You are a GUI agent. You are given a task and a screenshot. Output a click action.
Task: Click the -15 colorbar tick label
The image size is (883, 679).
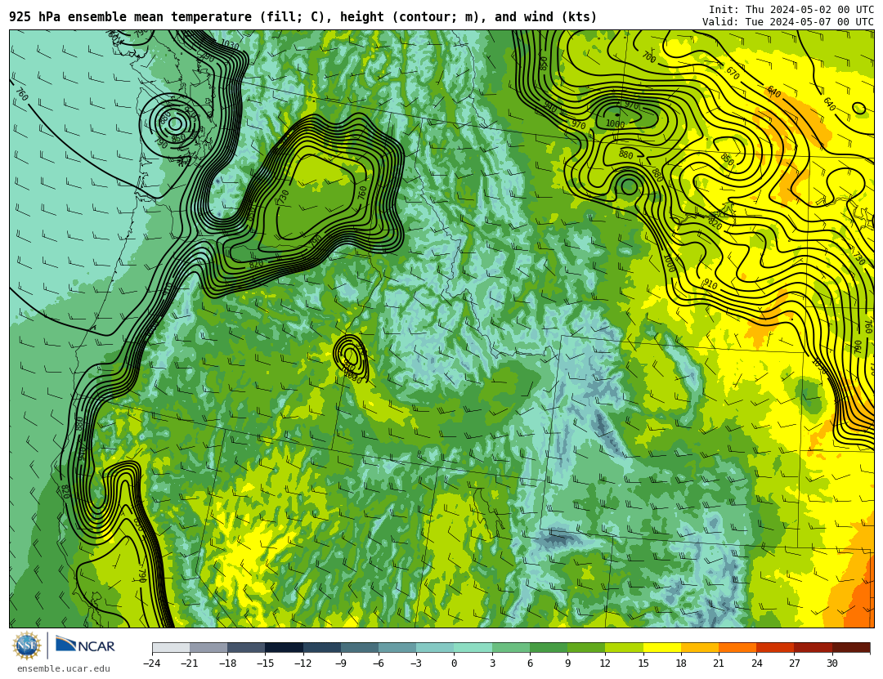[265, 663]
